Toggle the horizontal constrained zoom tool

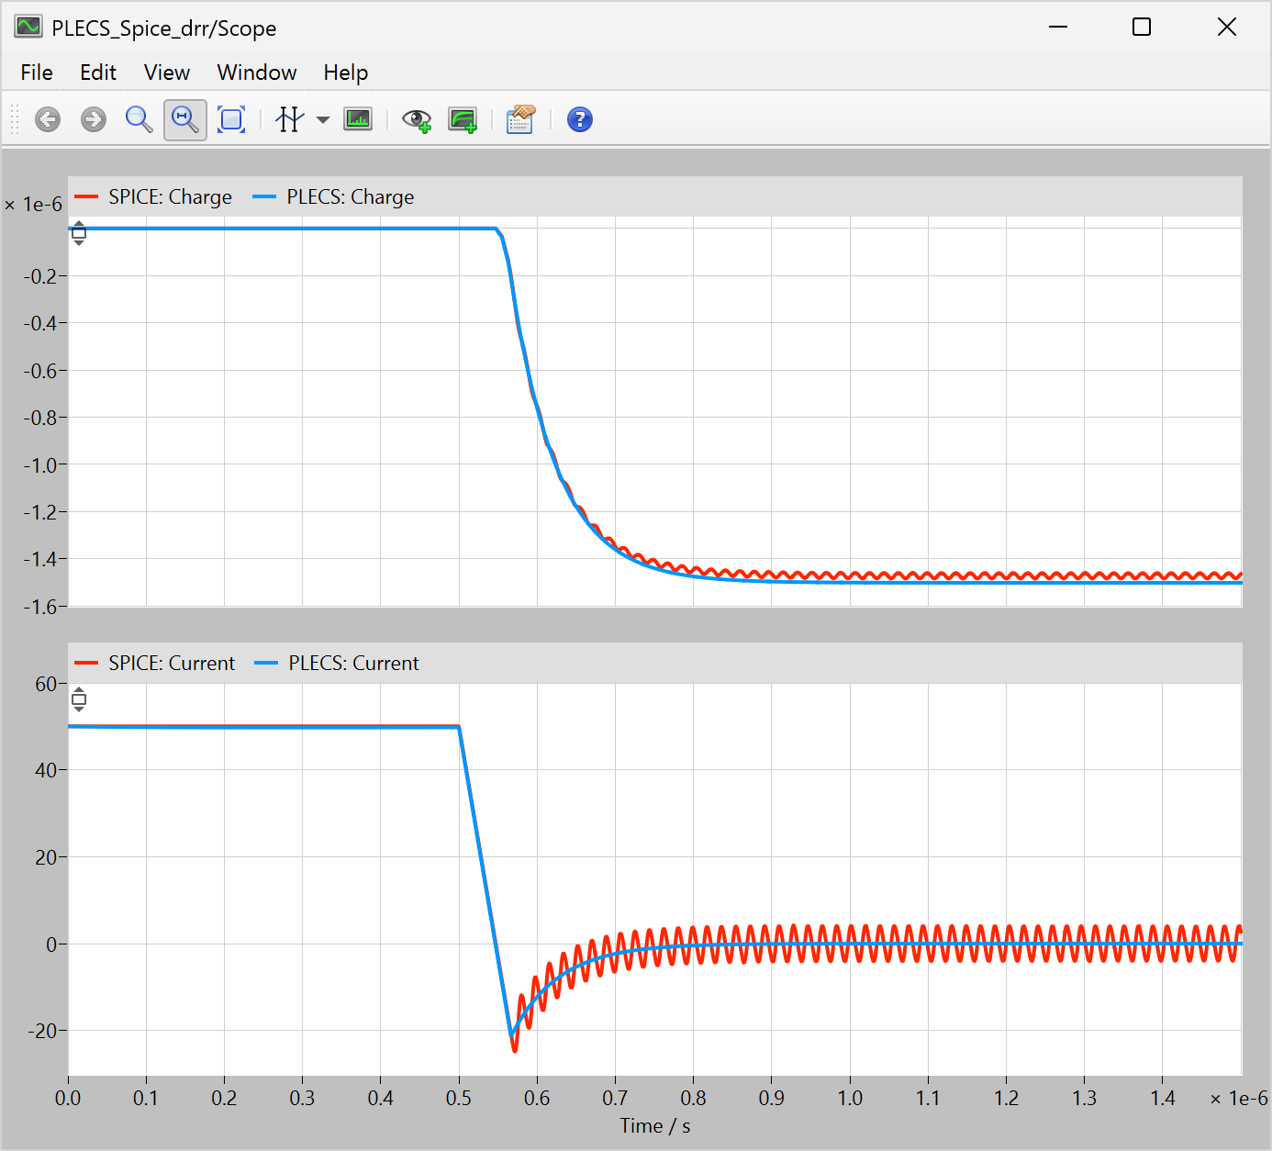click(185, 119)
